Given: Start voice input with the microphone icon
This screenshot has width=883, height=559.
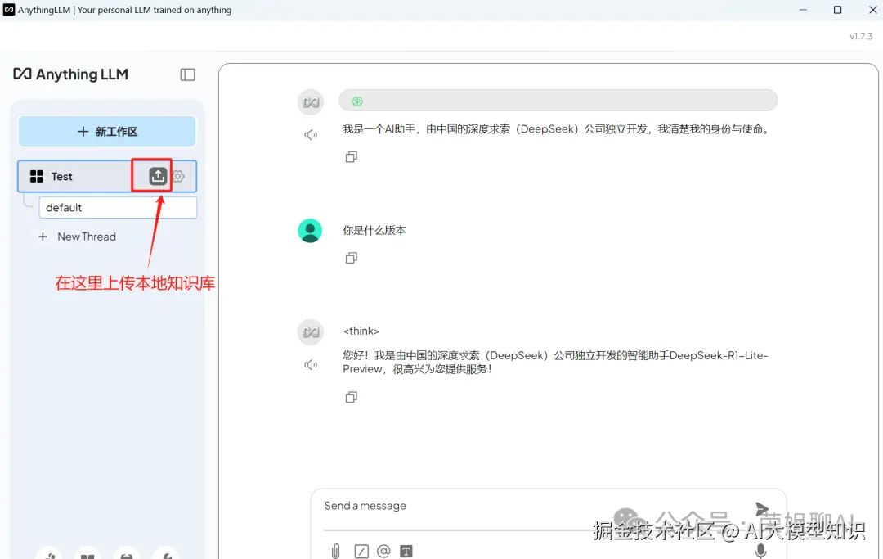Looking at the screenshot, I should (x=761, y=551).
